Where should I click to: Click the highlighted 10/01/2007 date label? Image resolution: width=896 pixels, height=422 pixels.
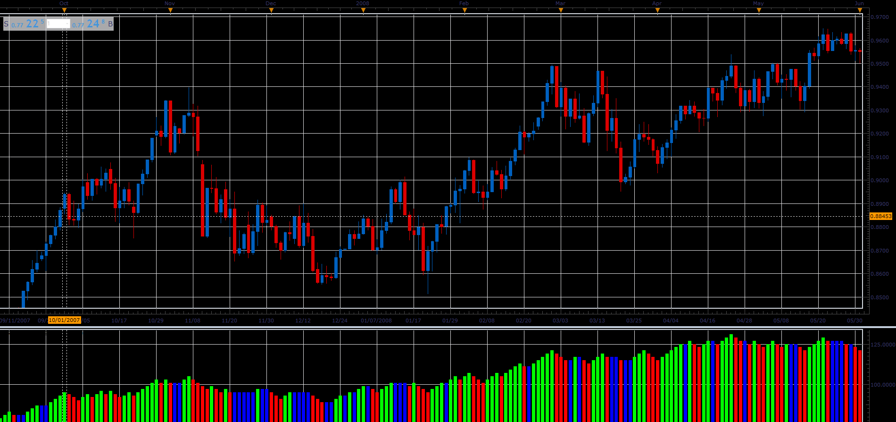click(64, 320)
